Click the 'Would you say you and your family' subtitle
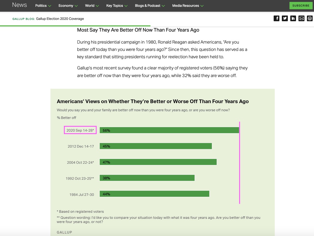 click(x=143, y=110)
